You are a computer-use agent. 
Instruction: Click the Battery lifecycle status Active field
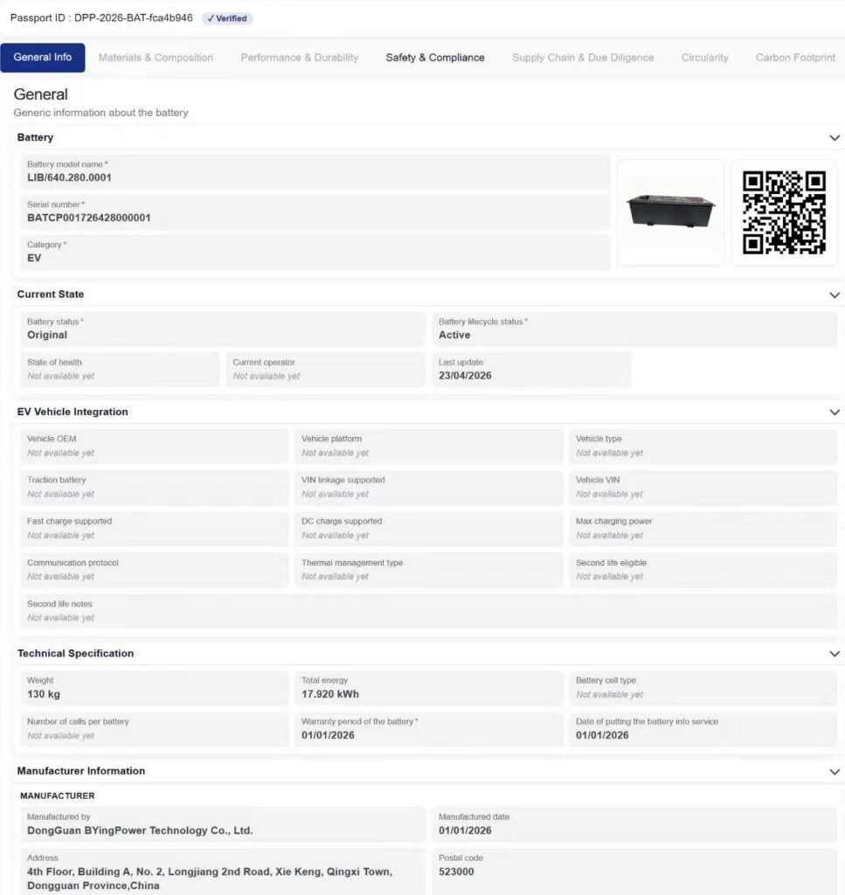click(634, 329)
